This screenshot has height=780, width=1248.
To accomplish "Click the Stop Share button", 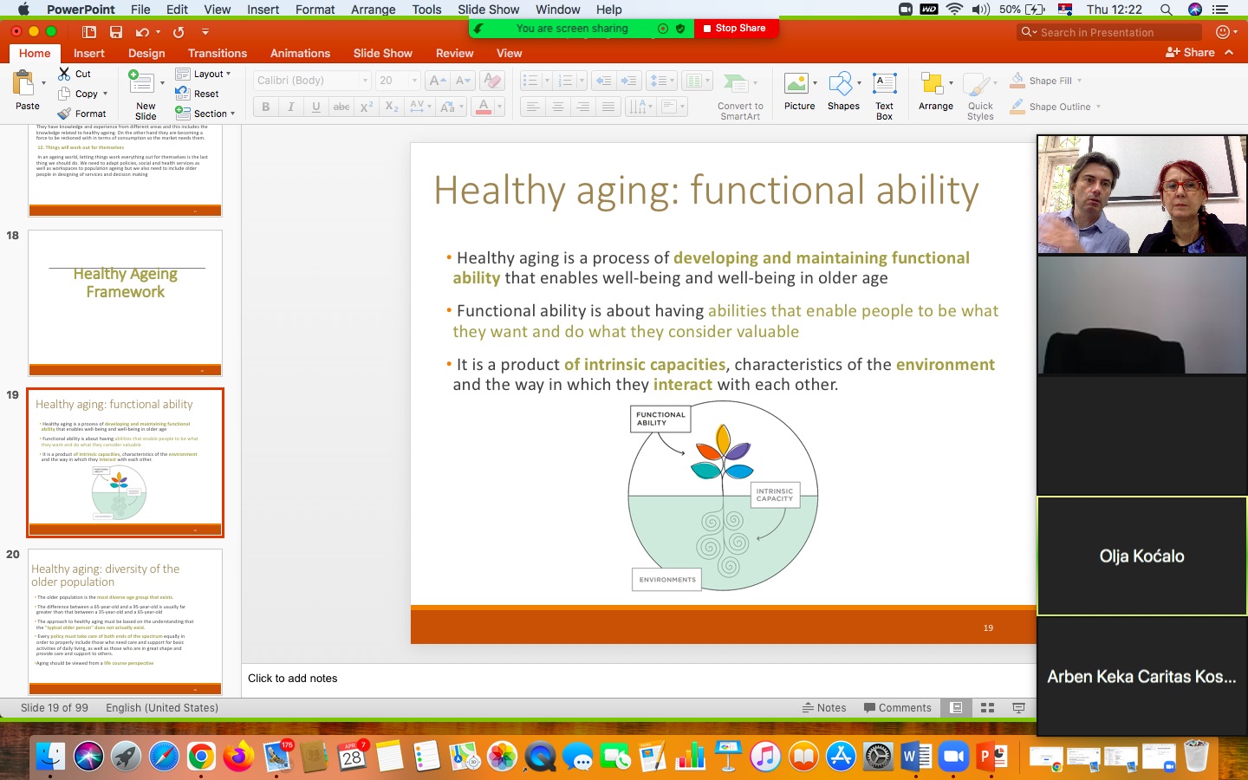I will 735,29.
